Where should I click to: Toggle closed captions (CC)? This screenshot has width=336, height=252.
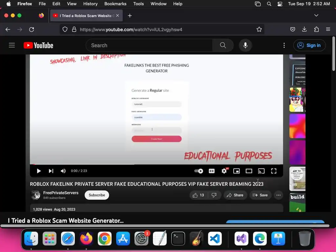[x=212, y=171]
